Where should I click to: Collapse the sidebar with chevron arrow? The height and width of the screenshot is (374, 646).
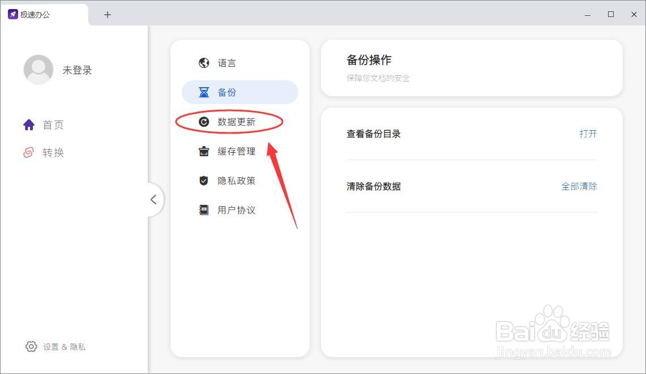click(x=153, y=200)
